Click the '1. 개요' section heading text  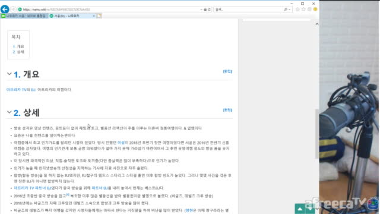tap(26, 74)
